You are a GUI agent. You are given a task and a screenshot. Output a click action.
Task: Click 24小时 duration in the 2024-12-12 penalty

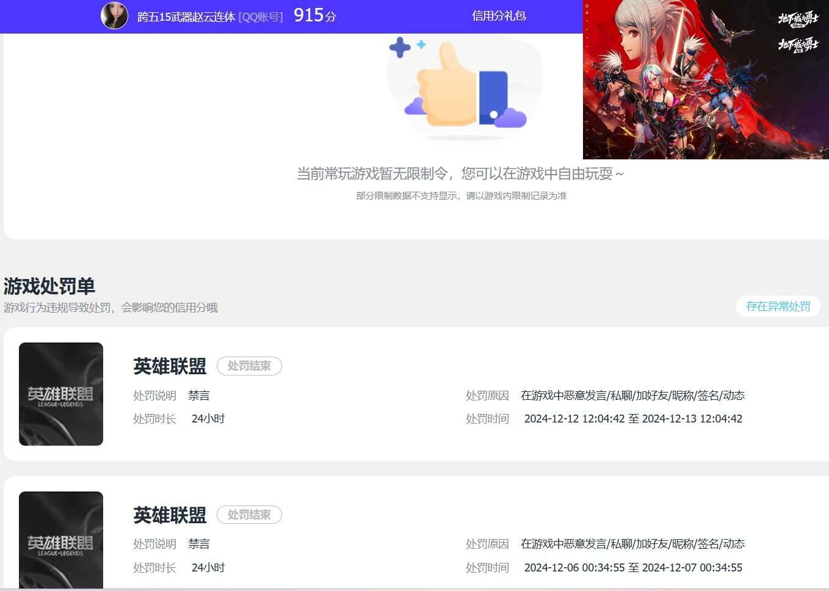(208, 419)
